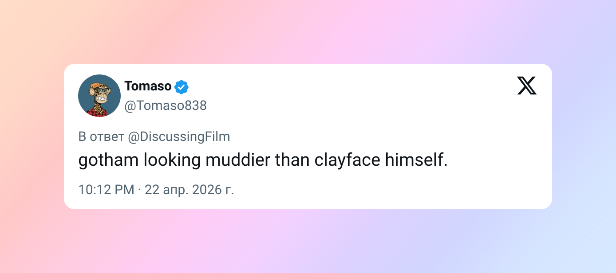Open the @DiscussingFilm mention link

(179, 137)
